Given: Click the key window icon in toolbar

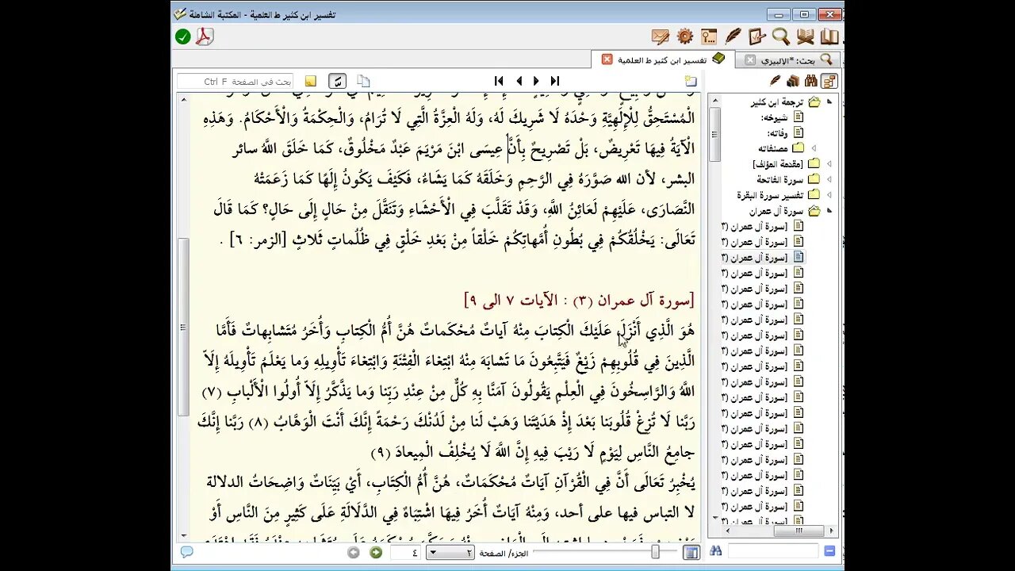Looking at the screenshot, I should pyautogui.click(x=709, y=36).
